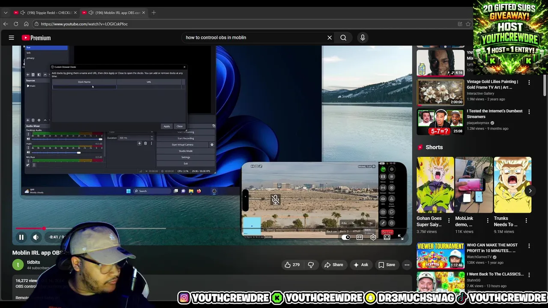Open the tidbits channel avatar
The width and height of the screenshot is (548, 308).
(x=18, y=265)
